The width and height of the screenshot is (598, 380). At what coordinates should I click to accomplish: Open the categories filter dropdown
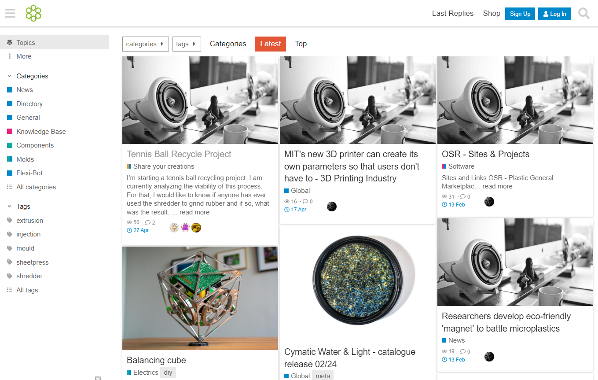145,44
